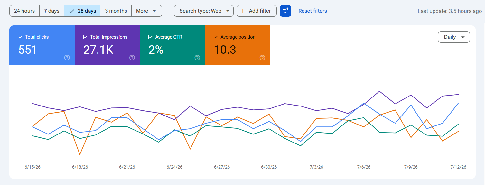
Task: Uncheck the Total clicks checkbox
Action: 20,37
